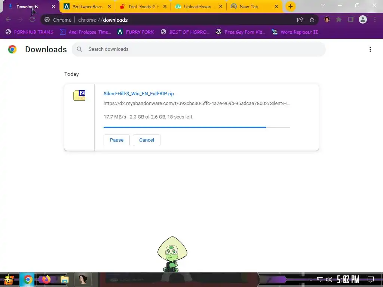383x287 pixels.
Task: Open the volume speaker icon in tray
Action: coord(329,280)
